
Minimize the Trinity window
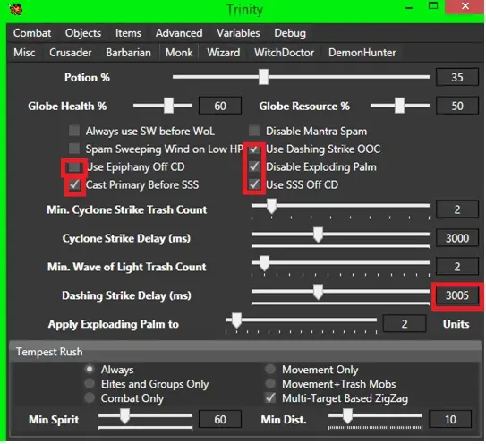point(409,7)
